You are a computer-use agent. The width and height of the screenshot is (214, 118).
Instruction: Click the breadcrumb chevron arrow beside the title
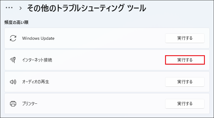coord(21,8)
